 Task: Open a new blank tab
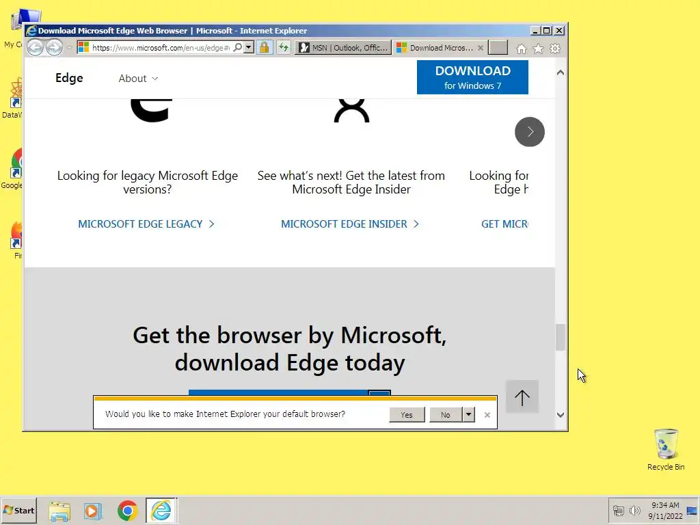[498, 47]
